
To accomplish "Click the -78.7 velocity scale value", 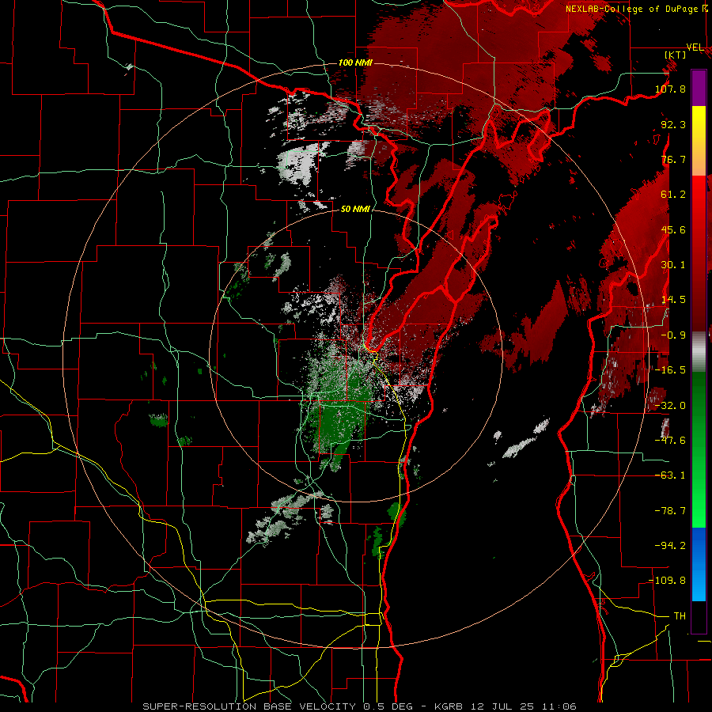I will click(x=670, y=511).
